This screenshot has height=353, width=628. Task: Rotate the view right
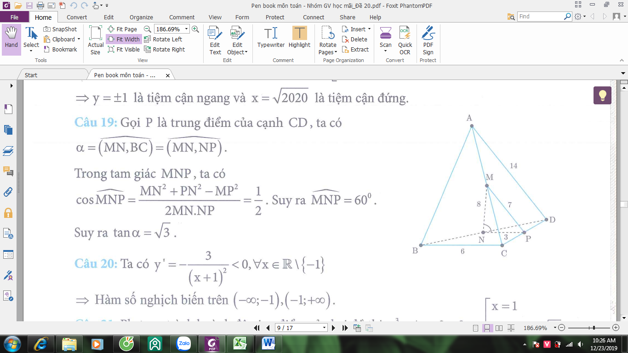pyautogui.click(x=165, y=49)
